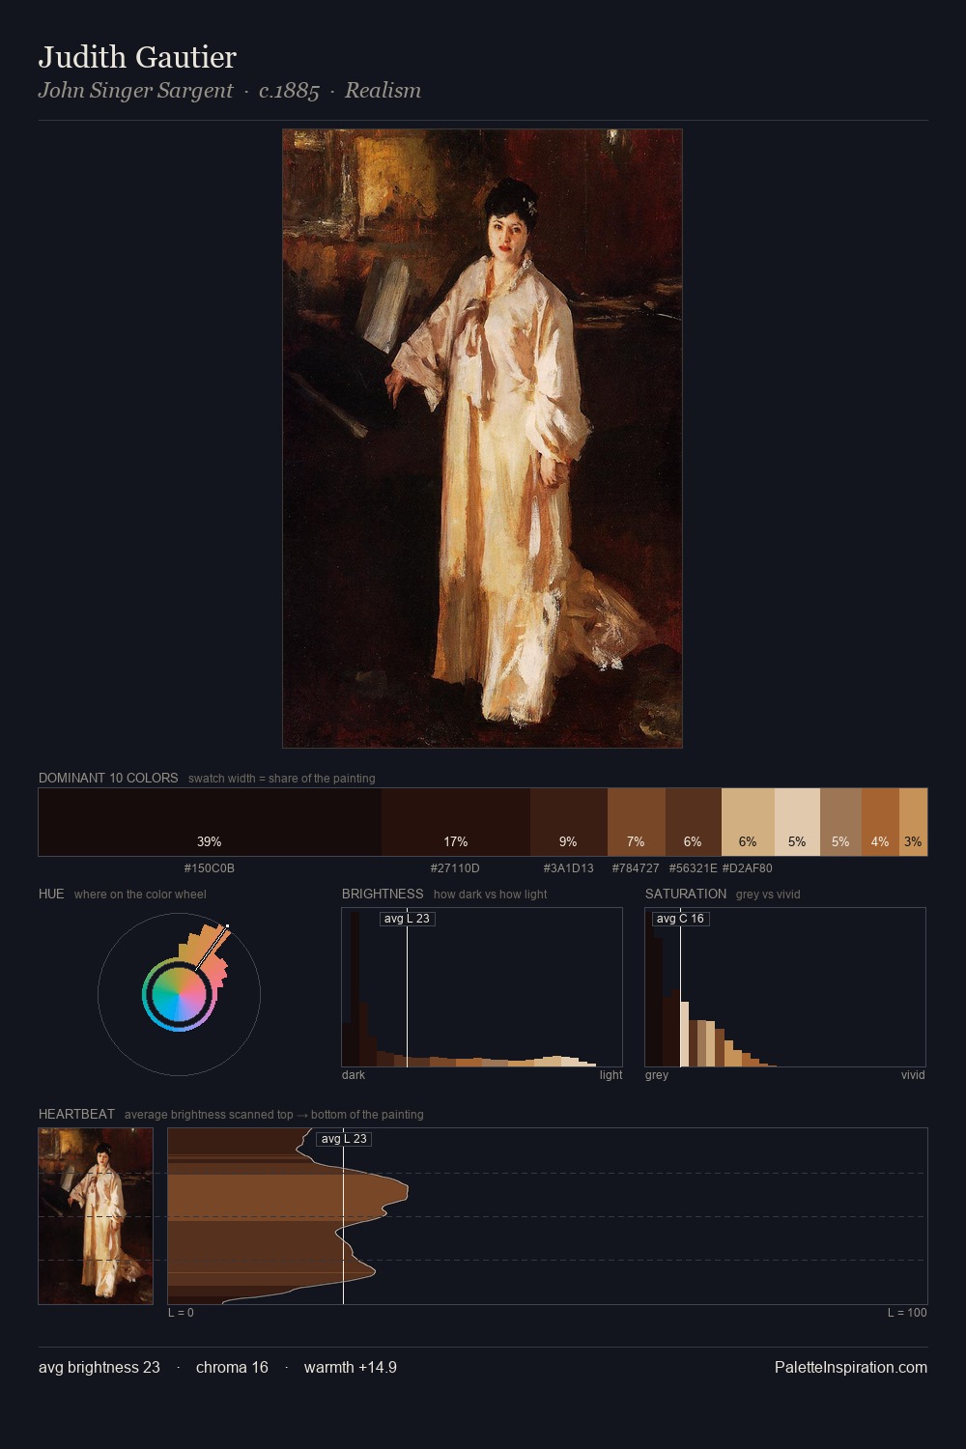Pick the 9% swatch in the palette
Viewport: 966px width, 1449px height.
point(569,822)
